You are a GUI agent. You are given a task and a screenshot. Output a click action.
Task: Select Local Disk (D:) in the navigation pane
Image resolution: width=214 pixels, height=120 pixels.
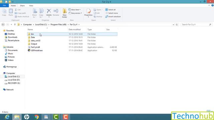[x=12, y=80]
